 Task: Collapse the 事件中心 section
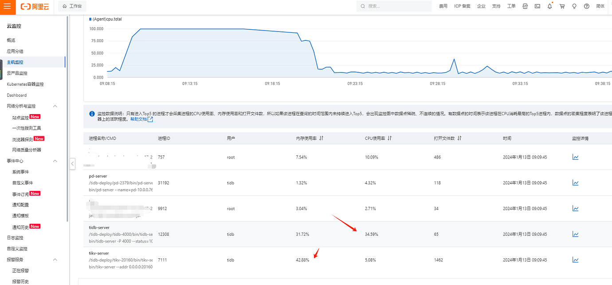point(55,160)
